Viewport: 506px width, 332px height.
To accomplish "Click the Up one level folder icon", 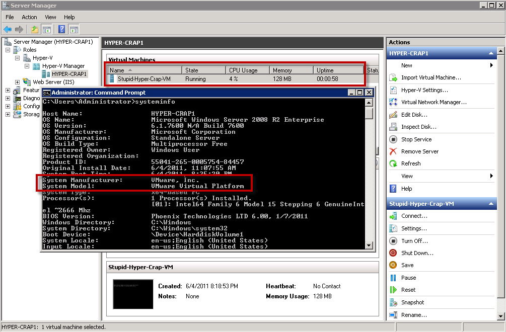I will 35,30.
